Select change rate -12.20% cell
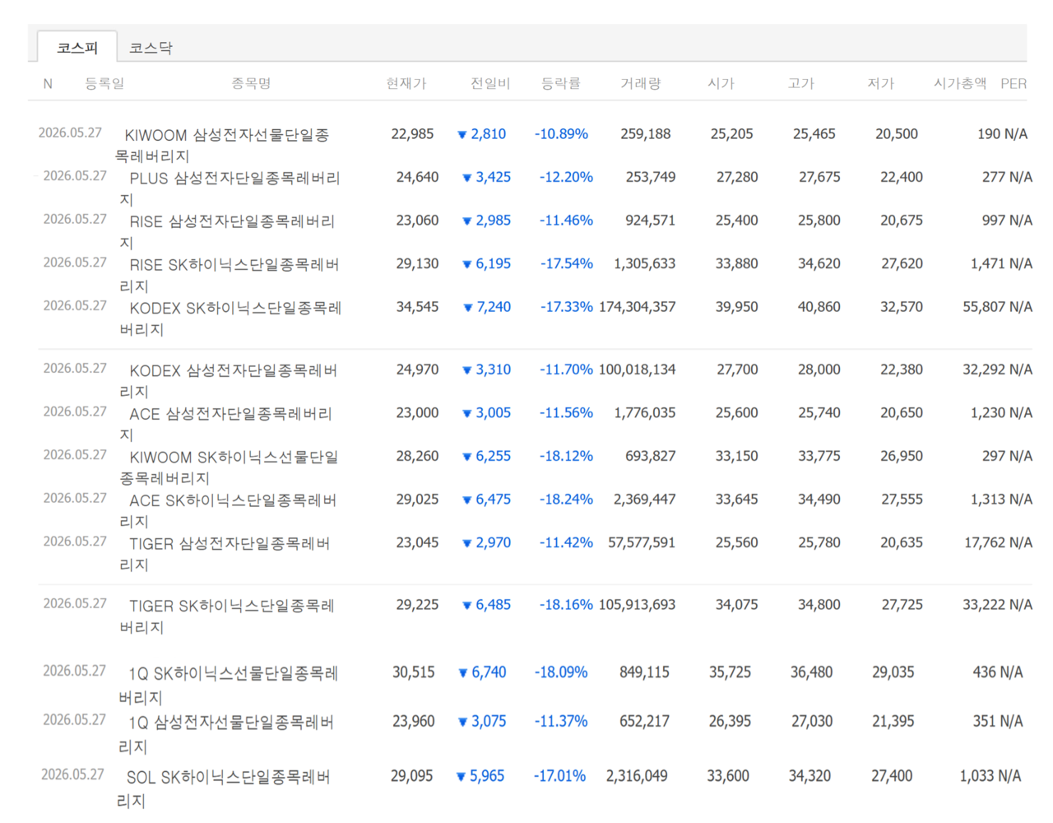1053x823 pixels. (566, 177)
